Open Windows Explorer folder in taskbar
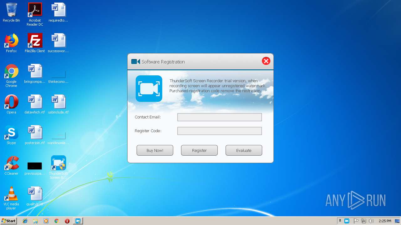Viewport: 401px width, 225px height. [35, 221]
